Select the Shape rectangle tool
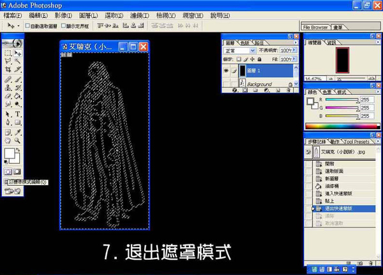The width and height of the screenshot is (383, 275). [17, 122]
